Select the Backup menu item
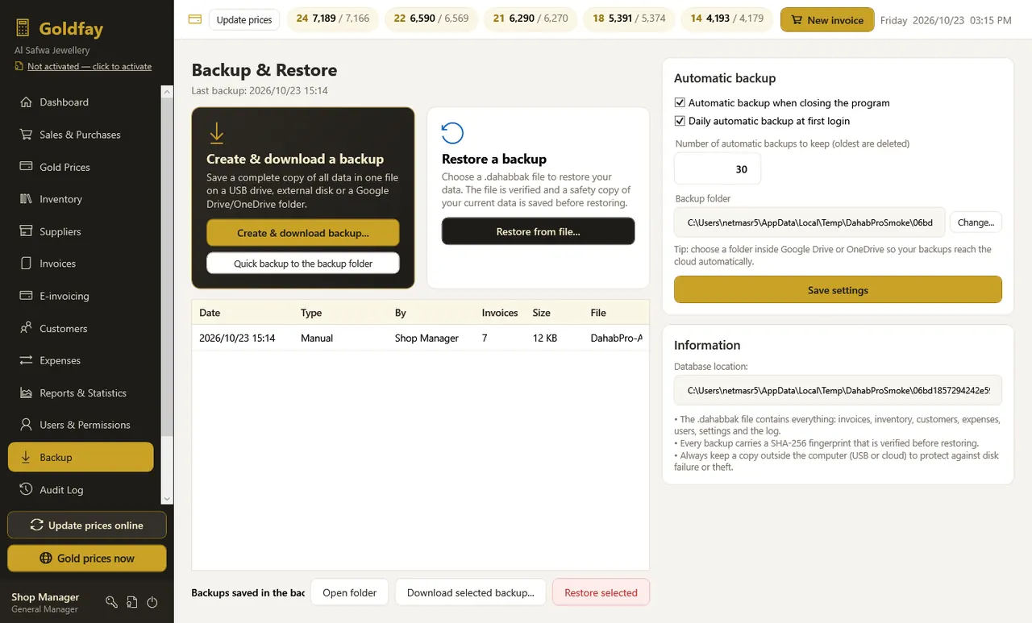Viewport: 1032px width, 623px height. [81, 457]
